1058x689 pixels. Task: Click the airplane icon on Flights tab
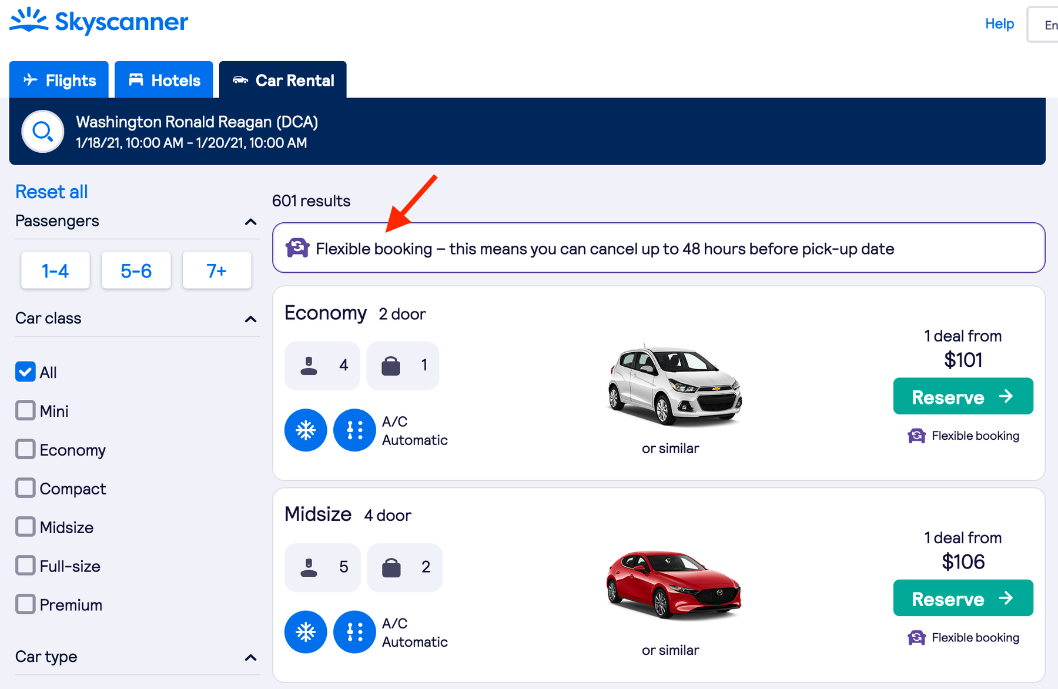point(31,79)
